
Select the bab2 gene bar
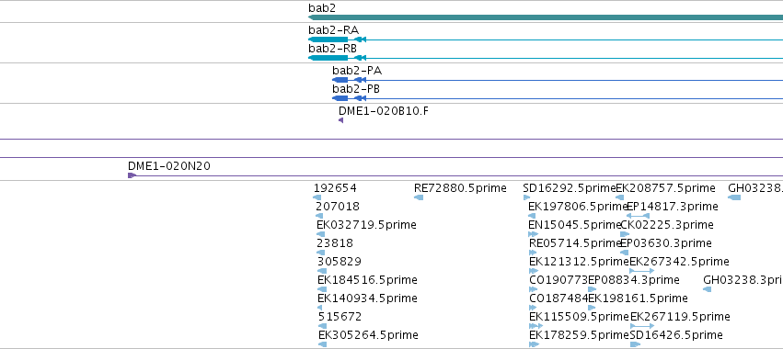(x=546, y=17)
